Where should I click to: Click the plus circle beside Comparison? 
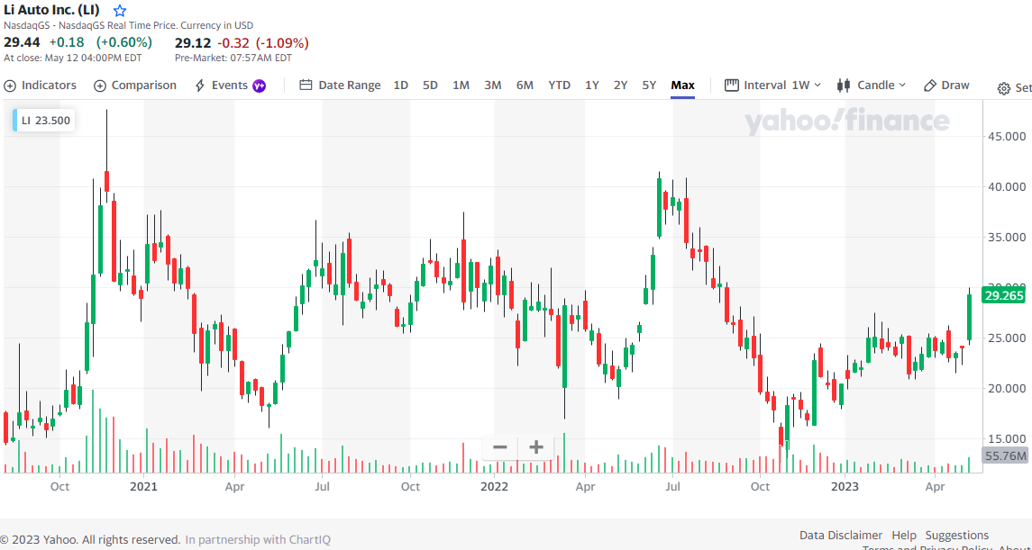(99, 86)
